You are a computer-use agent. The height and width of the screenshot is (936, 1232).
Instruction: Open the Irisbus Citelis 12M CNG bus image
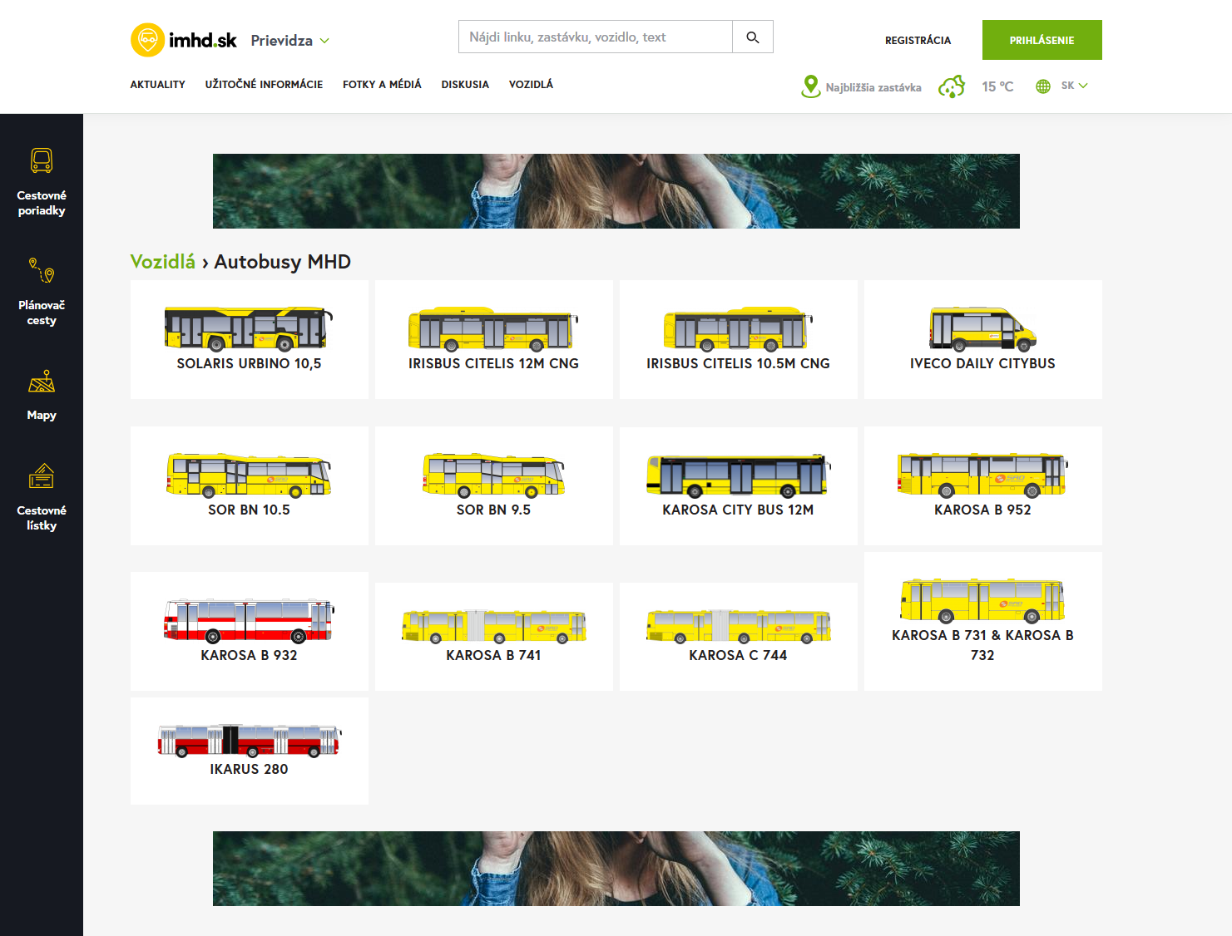pos(493,329)
